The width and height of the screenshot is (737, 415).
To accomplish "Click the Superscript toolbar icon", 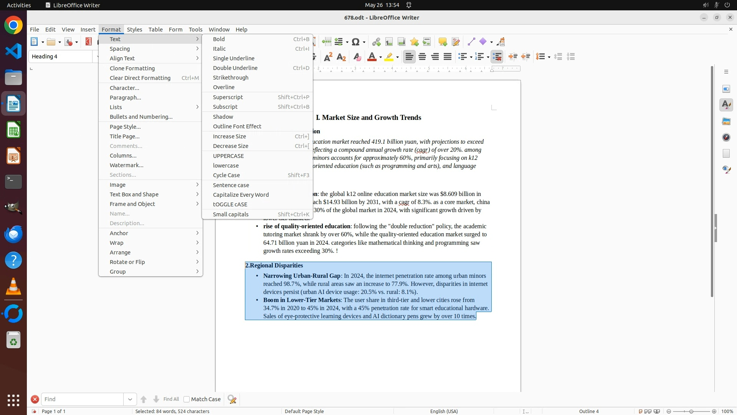I will [x=328, y=57].
